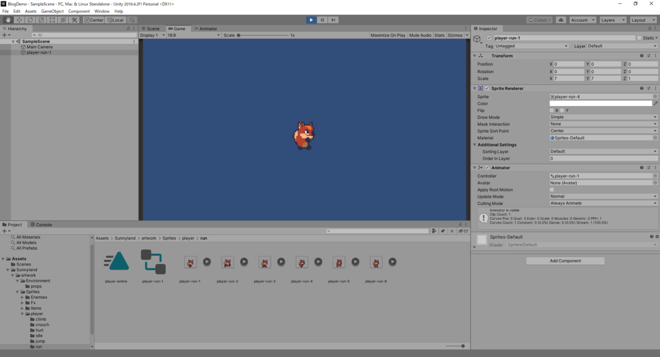Click the Search by Type icon in Project
This screenshot has width=660, height=357.
435,231
